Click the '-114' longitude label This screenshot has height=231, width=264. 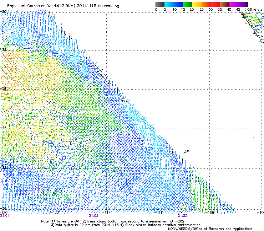click(x=106, y=213)
